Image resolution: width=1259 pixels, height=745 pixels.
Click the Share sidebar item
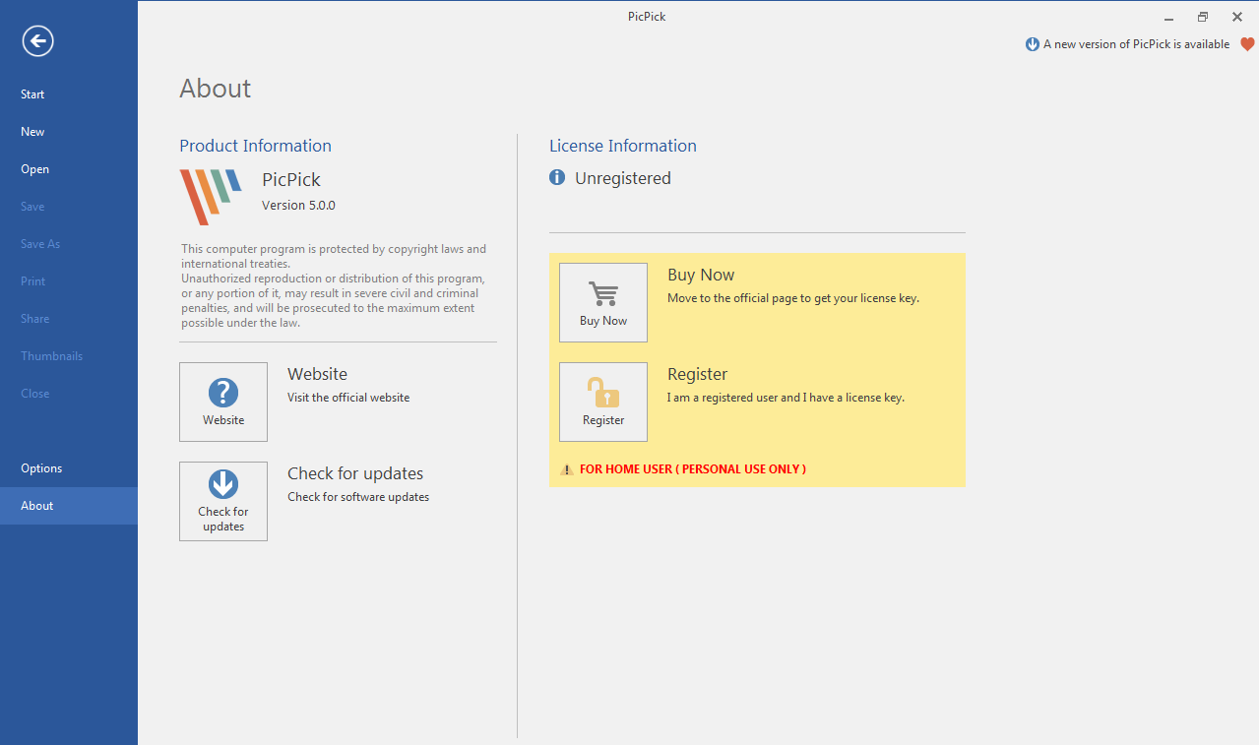tap(69, 319)
